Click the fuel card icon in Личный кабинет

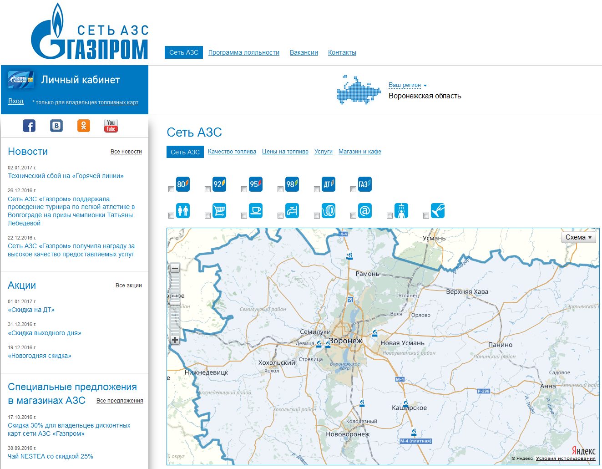[21, 80]
